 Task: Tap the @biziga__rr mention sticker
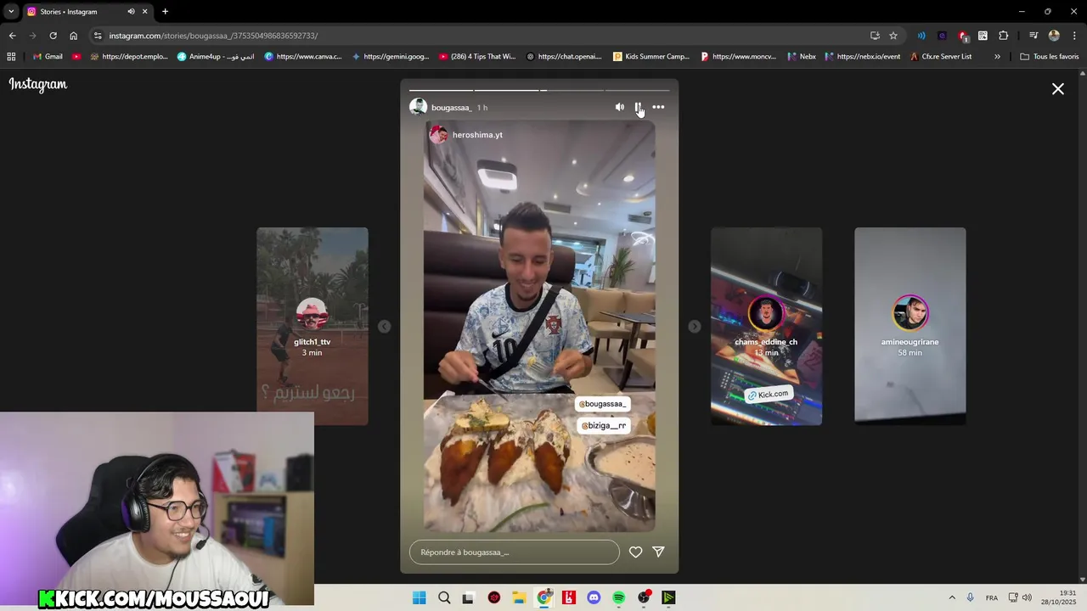point(603,425)
